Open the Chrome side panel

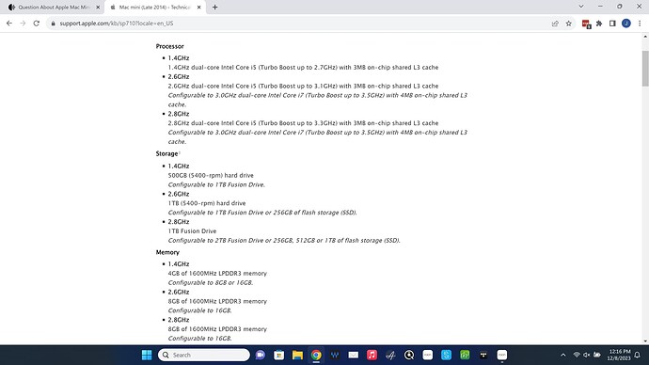click(x=612, y=24)
